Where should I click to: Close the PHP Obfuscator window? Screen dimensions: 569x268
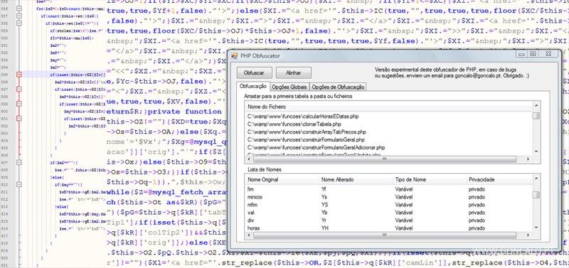(549, 54)
